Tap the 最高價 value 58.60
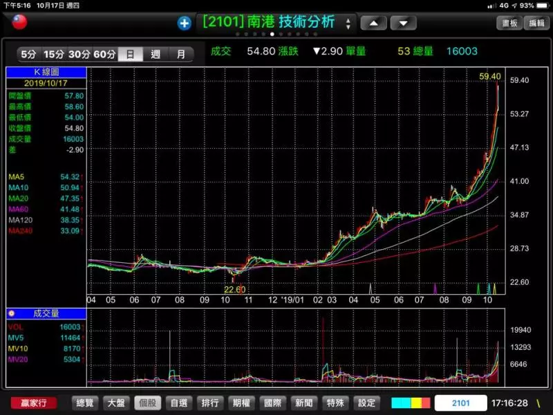This screenshot has width=553, height=415. 74,107
